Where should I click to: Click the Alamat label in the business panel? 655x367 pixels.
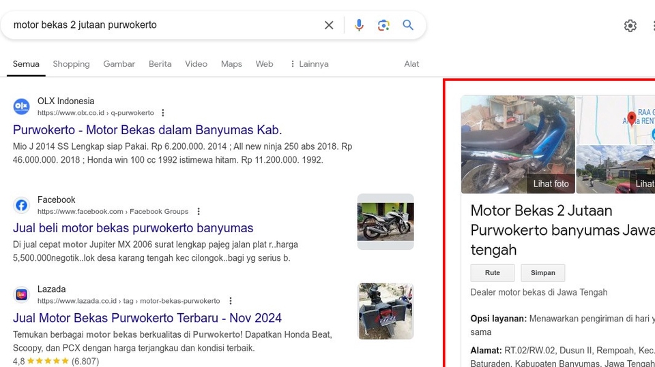pyautogui.click(x=486, y=350)
